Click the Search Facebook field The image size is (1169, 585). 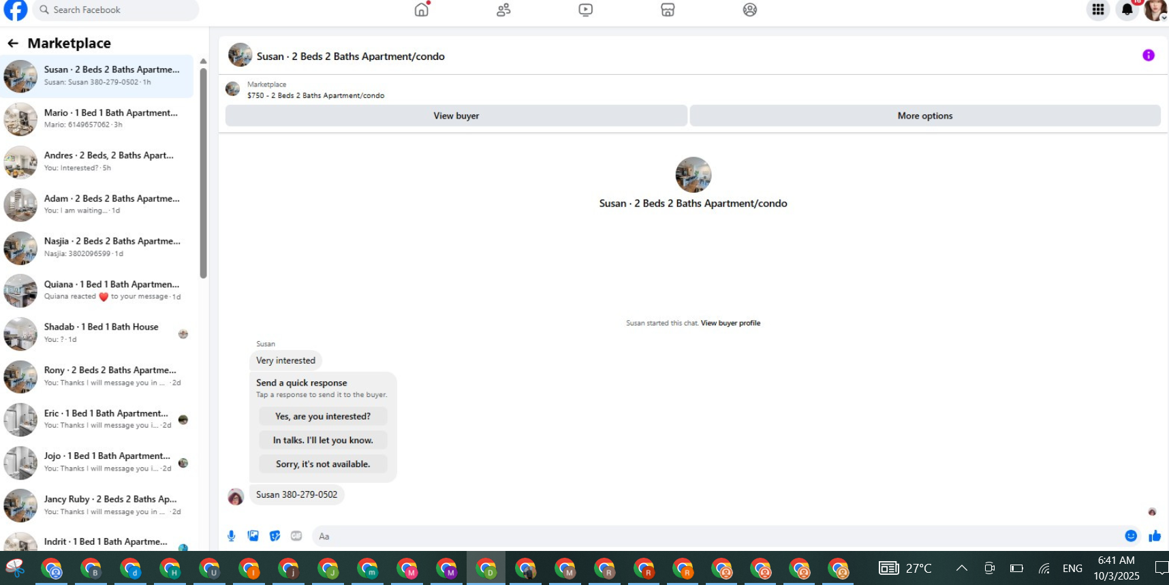click(x=116, y=10)
